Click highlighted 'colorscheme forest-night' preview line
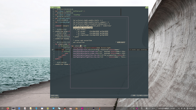This screenshot has width=196, height=110. (x=83, y=27)
